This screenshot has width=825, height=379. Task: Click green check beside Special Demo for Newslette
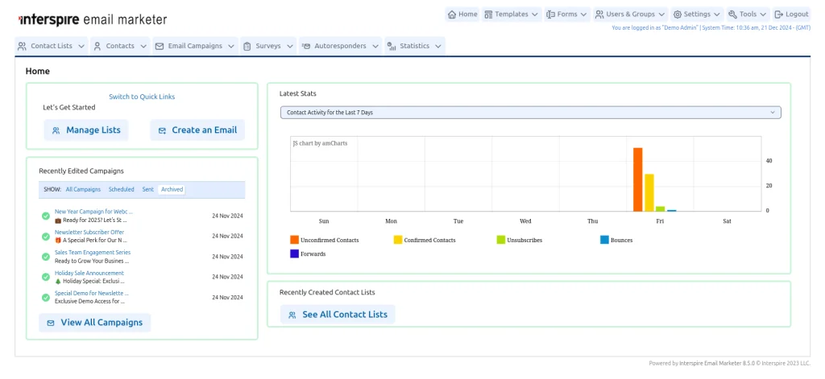(46, 298)
